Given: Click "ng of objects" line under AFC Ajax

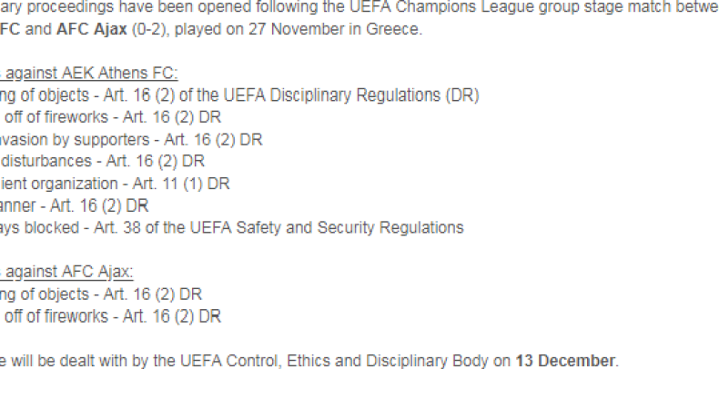Looking at the screenshot, I should pos(100,294).
